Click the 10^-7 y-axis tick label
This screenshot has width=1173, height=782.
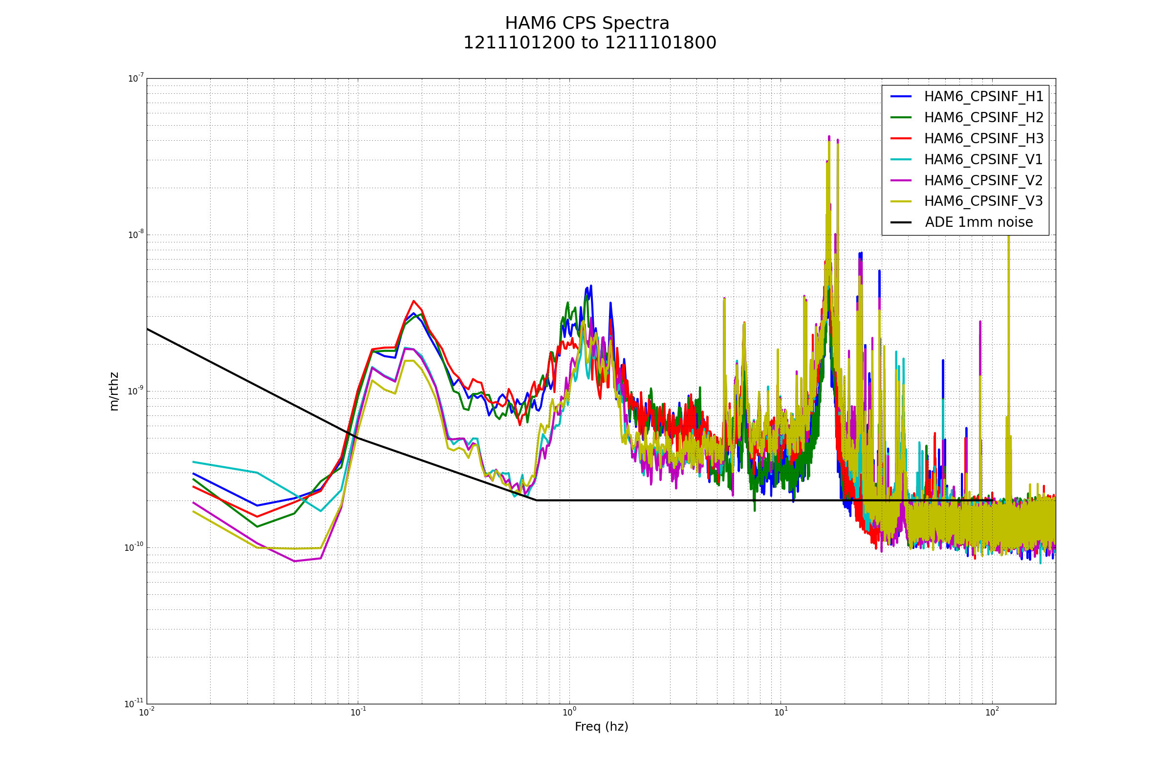(x=136, y=78)
